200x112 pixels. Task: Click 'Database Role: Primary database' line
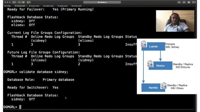tap(41, 80)
